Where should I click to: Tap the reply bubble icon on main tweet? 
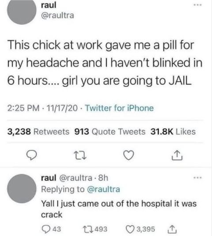coord(31,156)
